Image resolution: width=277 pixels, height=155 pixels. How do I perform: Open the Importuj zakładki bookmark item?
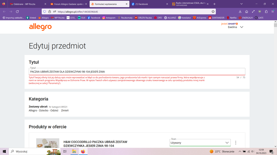coord(13,18)
